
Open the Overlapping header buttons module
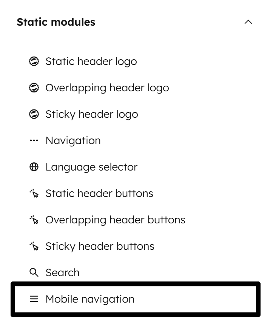coord(115,220)
